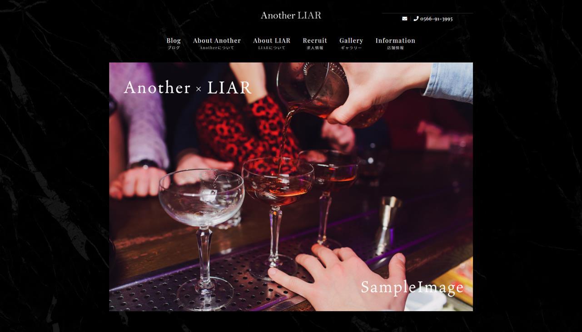Click the Another LIAR site logo
582x332 pixels.
point(291,15)
